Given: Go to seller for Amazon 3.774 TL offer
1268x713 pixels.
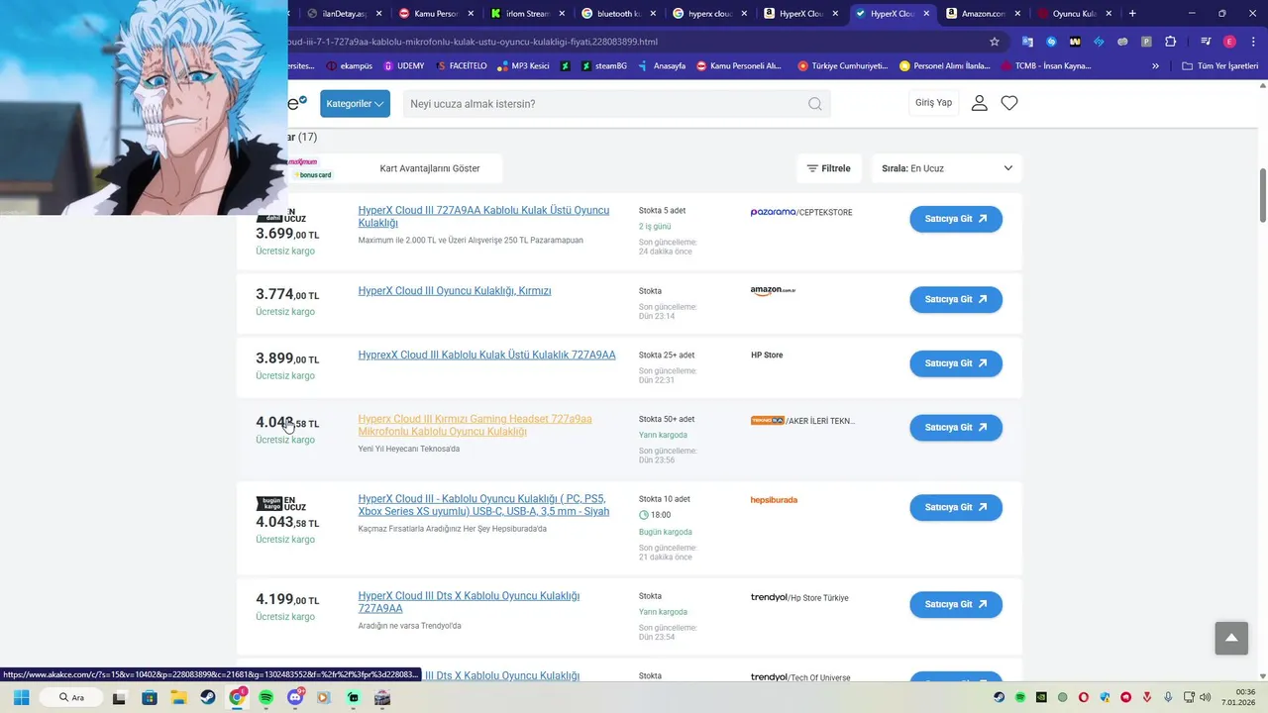Looking at the screenshot, I should pos(956,299).
